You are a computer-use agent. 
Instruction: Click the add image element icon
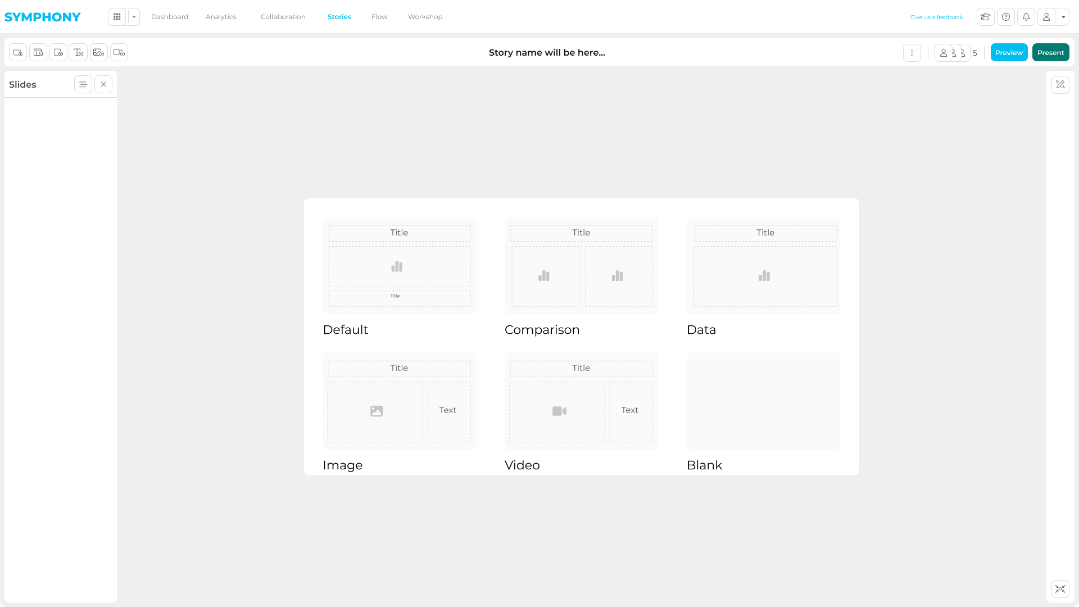click(99, 52)
